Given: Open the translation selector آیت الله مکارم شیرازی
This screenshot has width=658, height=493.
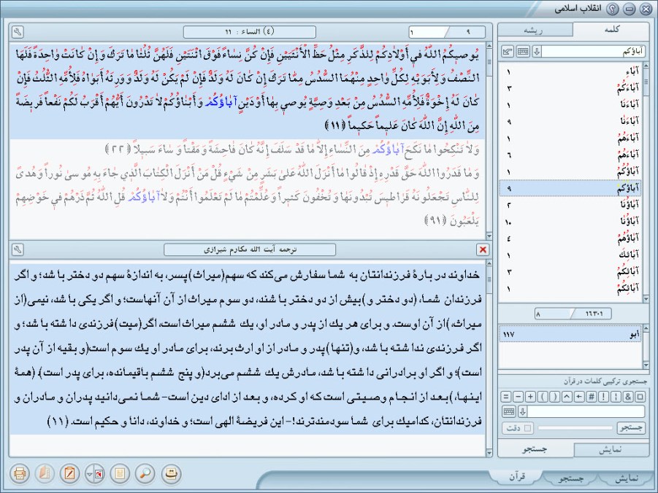Looking at the screenshot, I should [250, 249].
